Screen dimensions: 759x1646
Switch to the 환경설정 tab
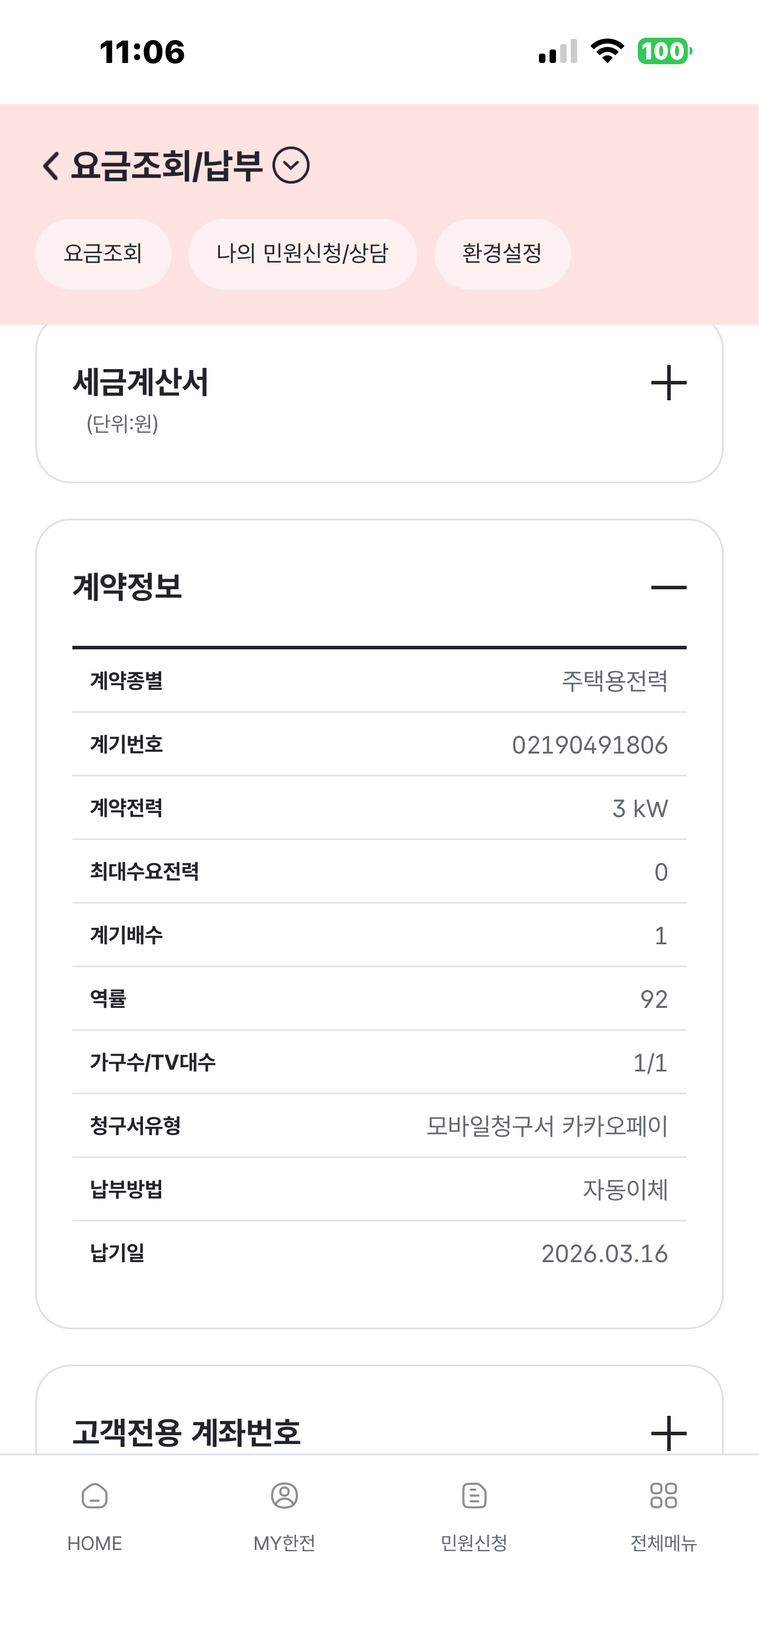tap(502, 254)
